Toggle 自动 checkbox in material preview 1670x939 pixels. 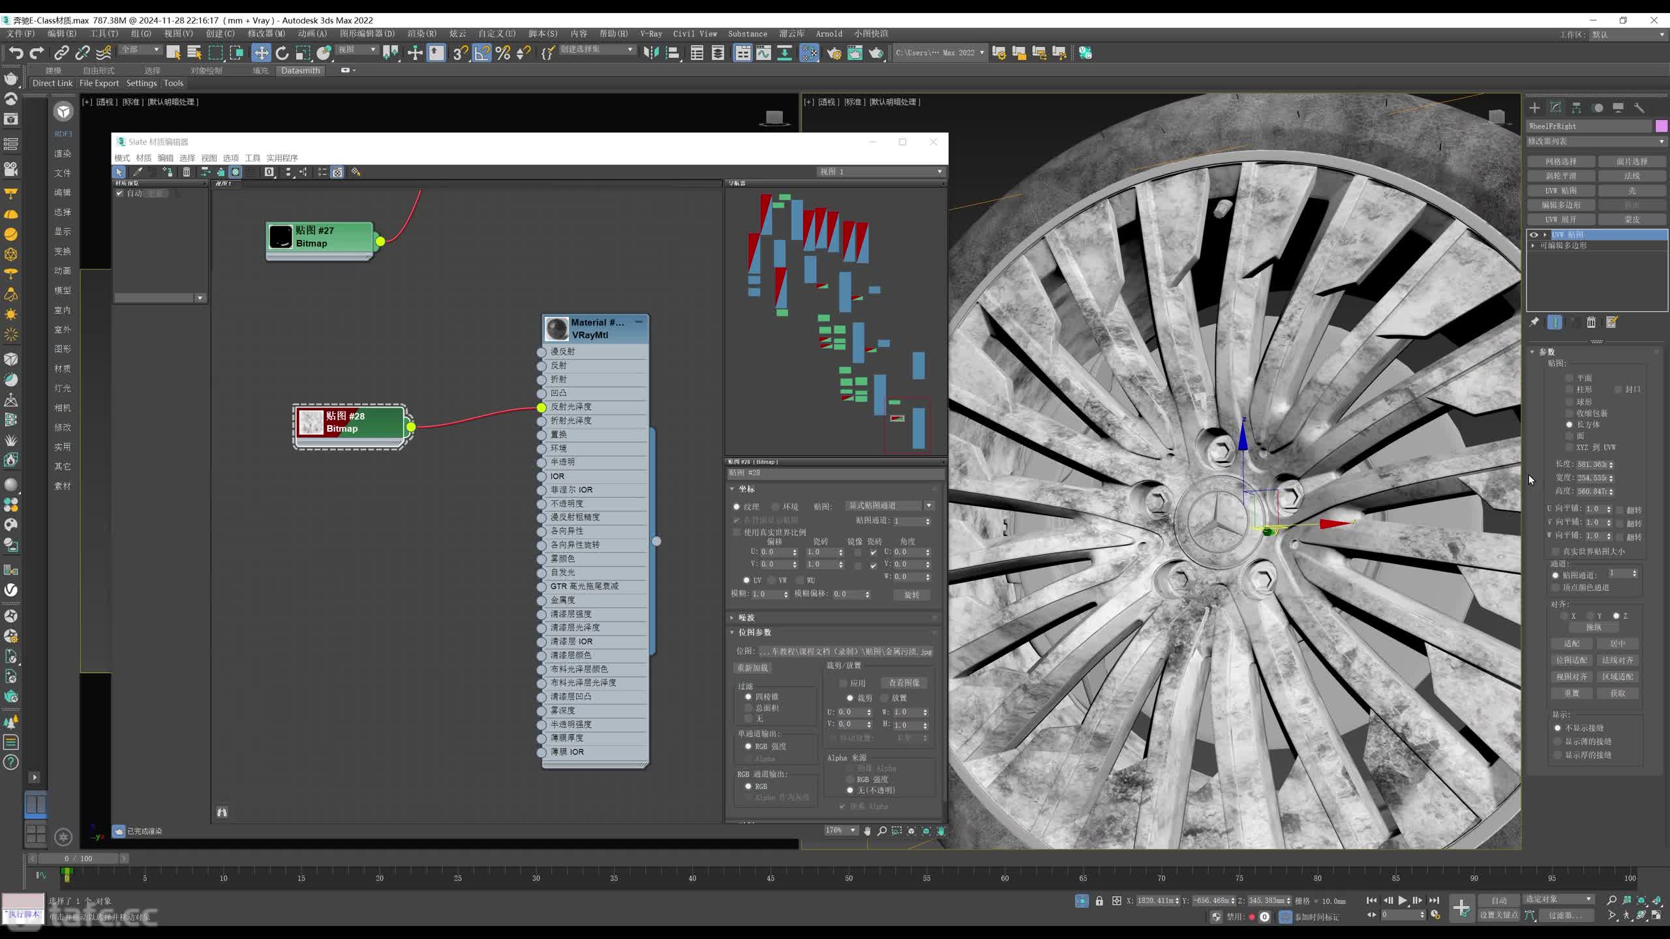(119, 193)
